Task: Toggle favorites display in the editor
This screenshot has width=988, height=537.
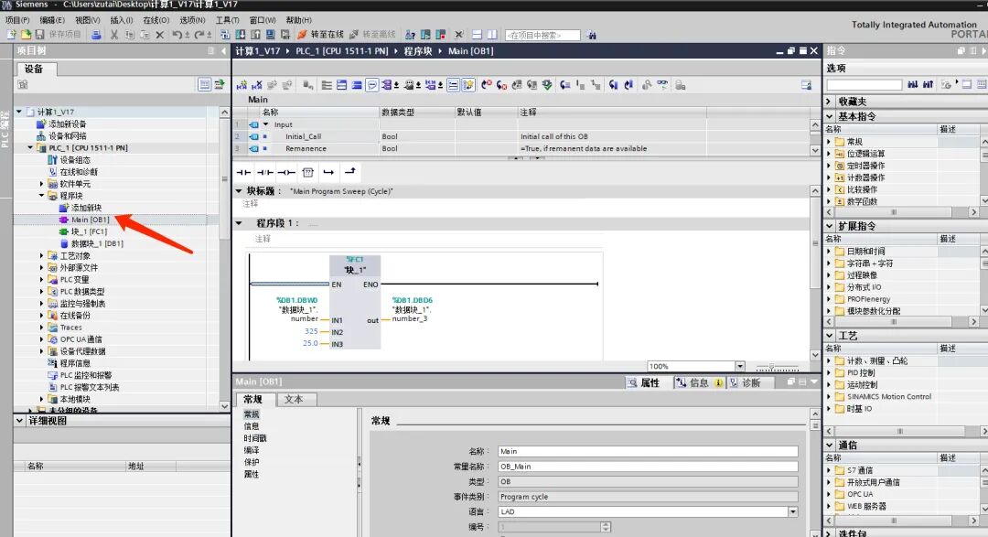Action: pyautogui.click(x=468, y=85)
